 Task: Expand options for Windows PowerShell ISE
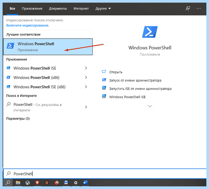[x=86, y=68]
